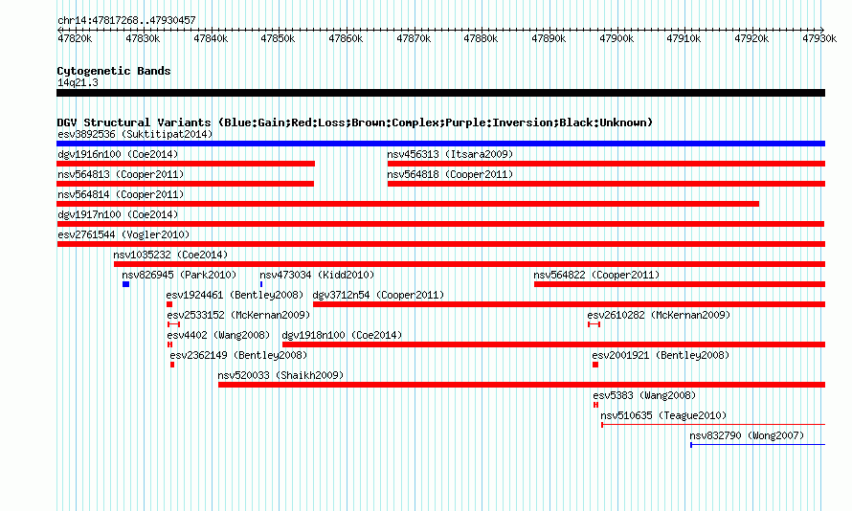The width and height of the screenshot is (852, 511).
Task: Click the esv1924461 small red marker
Action: (169, 304)
